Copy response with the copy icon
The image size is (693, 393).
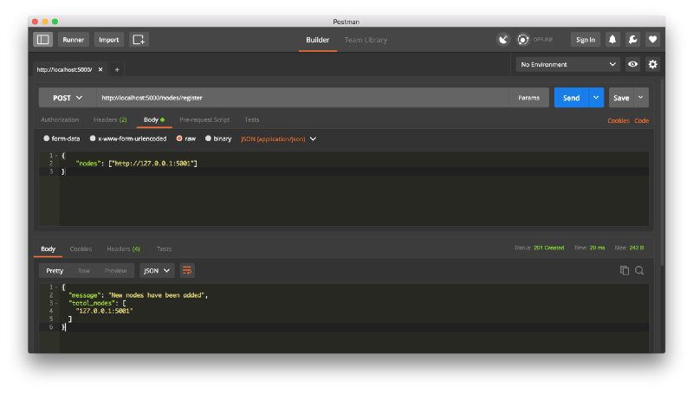click(x=625, y=270)
